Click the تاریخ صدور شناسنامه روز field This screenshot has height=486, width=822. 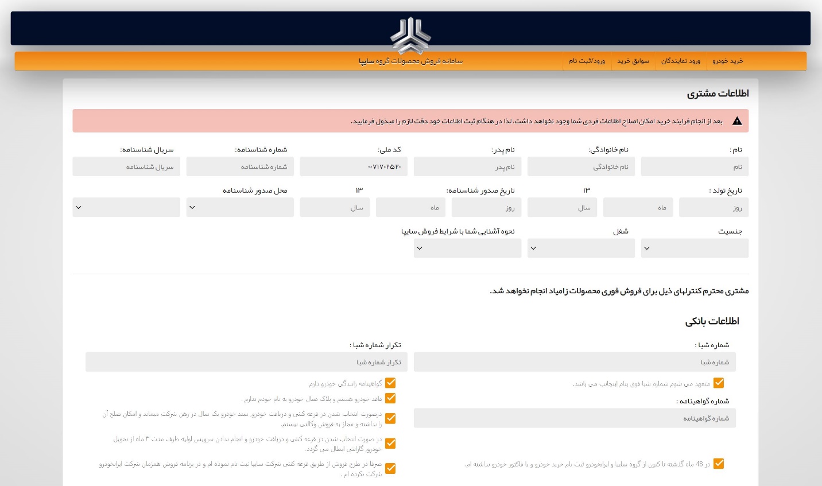(x=486, y=207)
